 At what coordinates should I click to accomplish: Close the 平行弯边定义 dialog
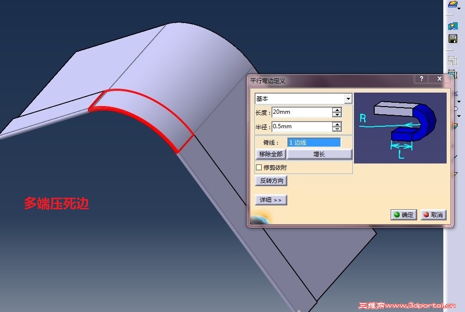[x=439, y=79]
